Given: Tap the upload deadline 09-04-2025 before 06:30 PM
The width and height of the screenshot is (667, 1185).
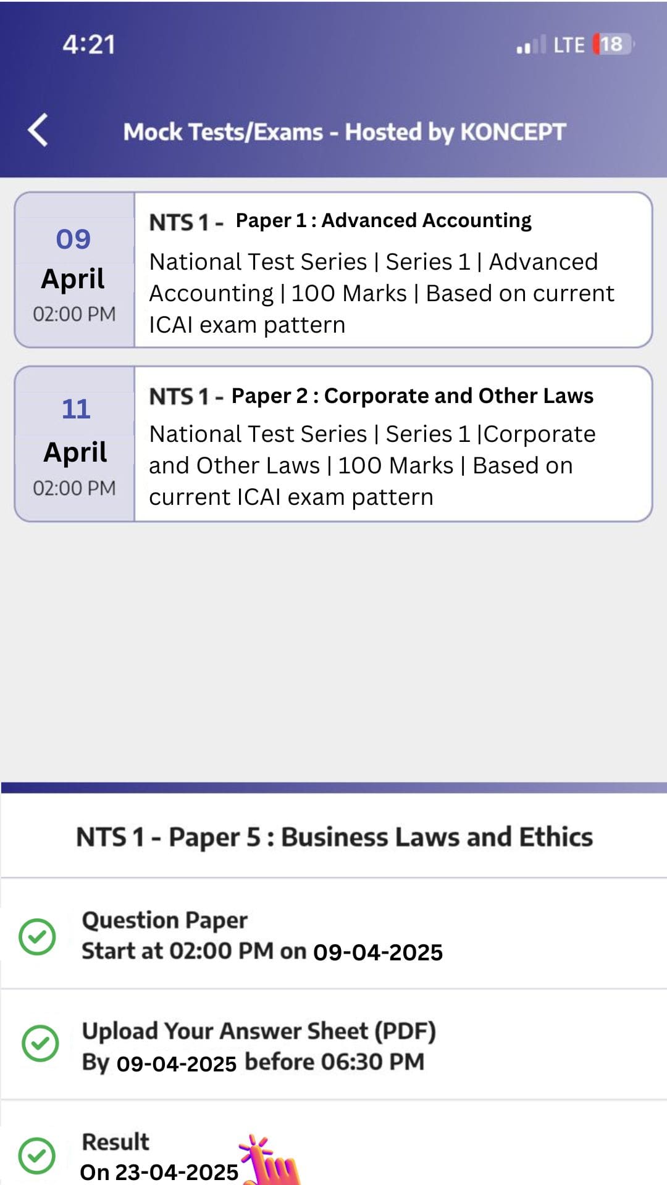Looking at the screenshot, I should pyautogui.click(x=253, y=1061).
